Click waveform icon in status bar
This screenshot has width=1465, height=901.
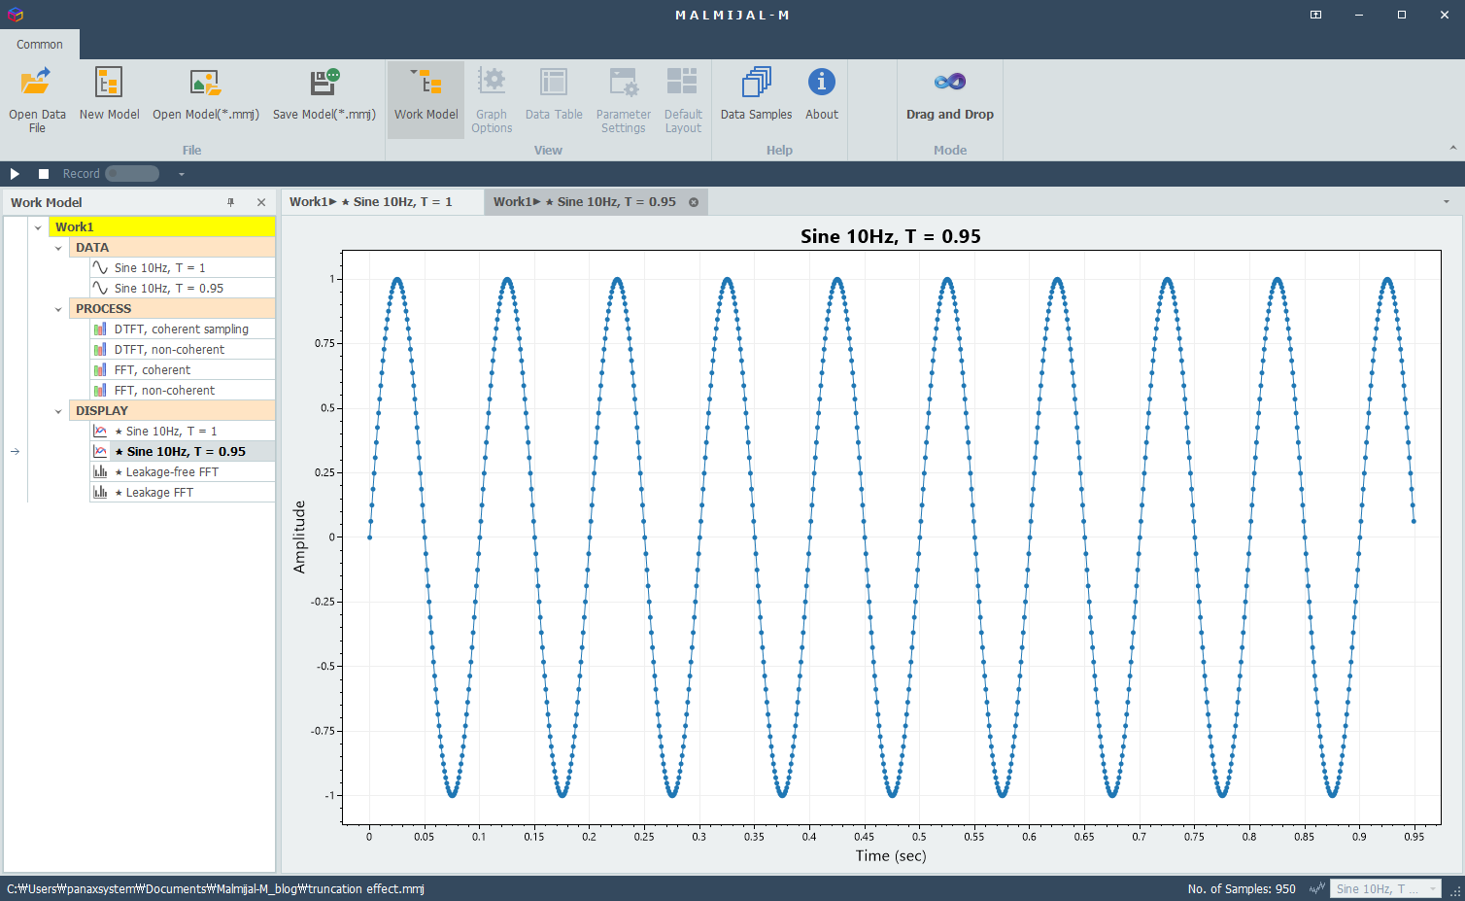1317,888
